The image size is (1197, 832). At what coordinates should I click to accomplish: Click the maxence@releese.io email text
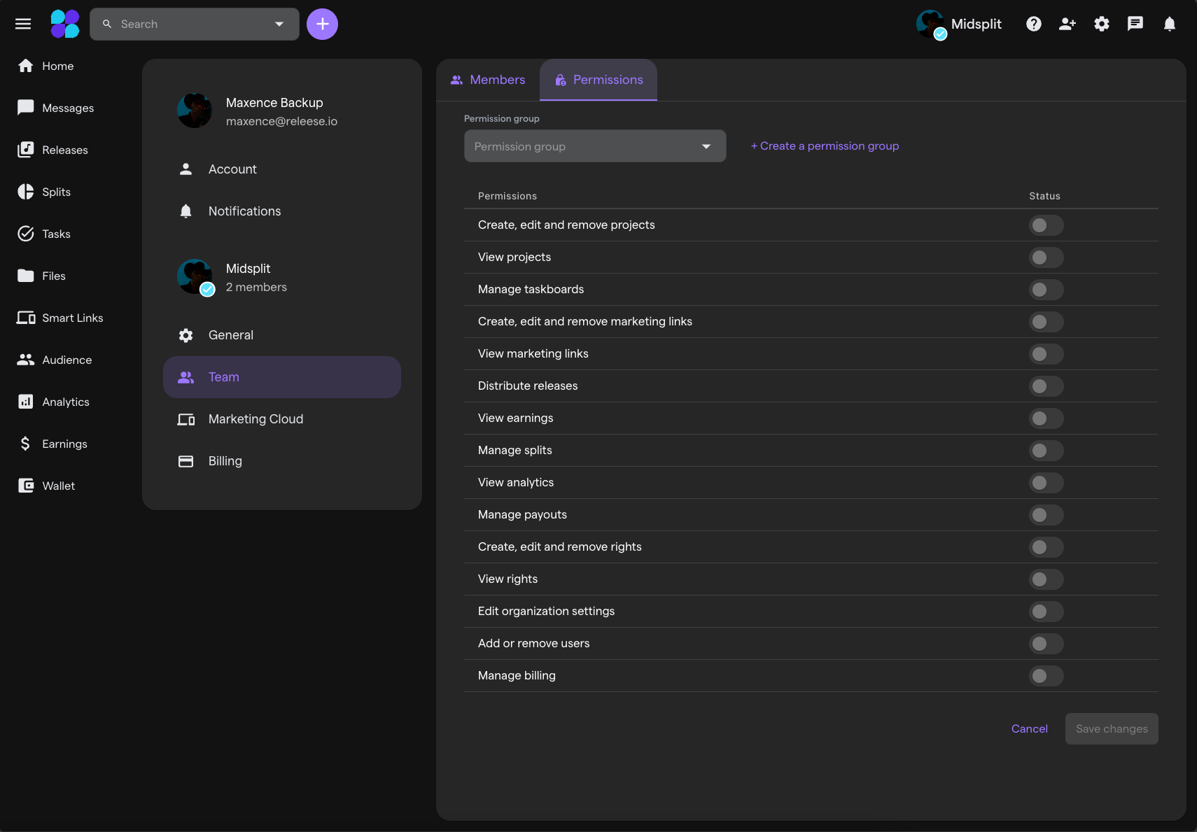click(x=281, y=121)
